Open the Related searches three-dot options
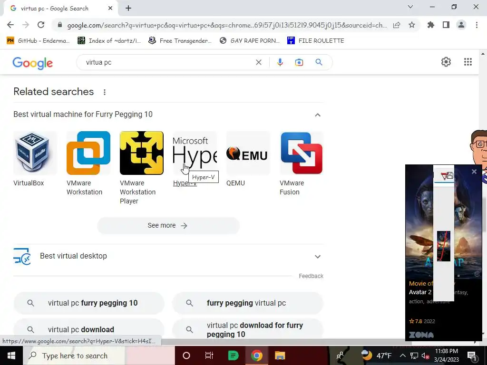This screenshot has width=487, height=365. 105,92
